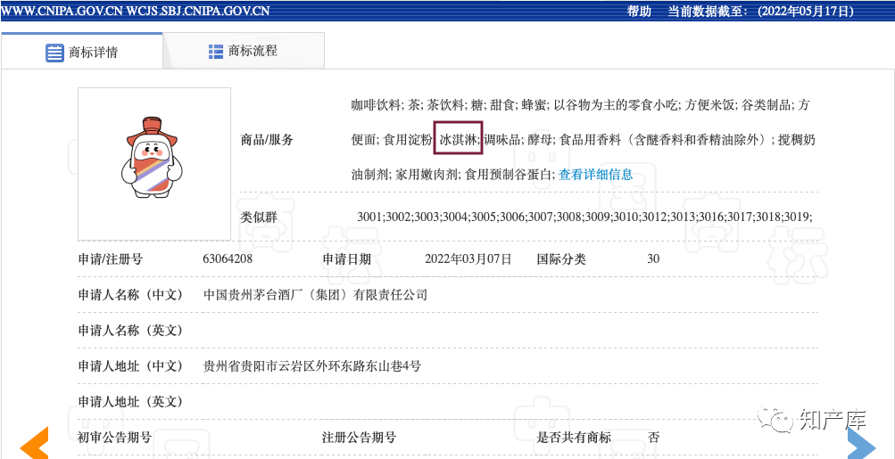The image size is (895, 459).
Task: Click the similar group codes starting 3001
Action: (584, 217)
